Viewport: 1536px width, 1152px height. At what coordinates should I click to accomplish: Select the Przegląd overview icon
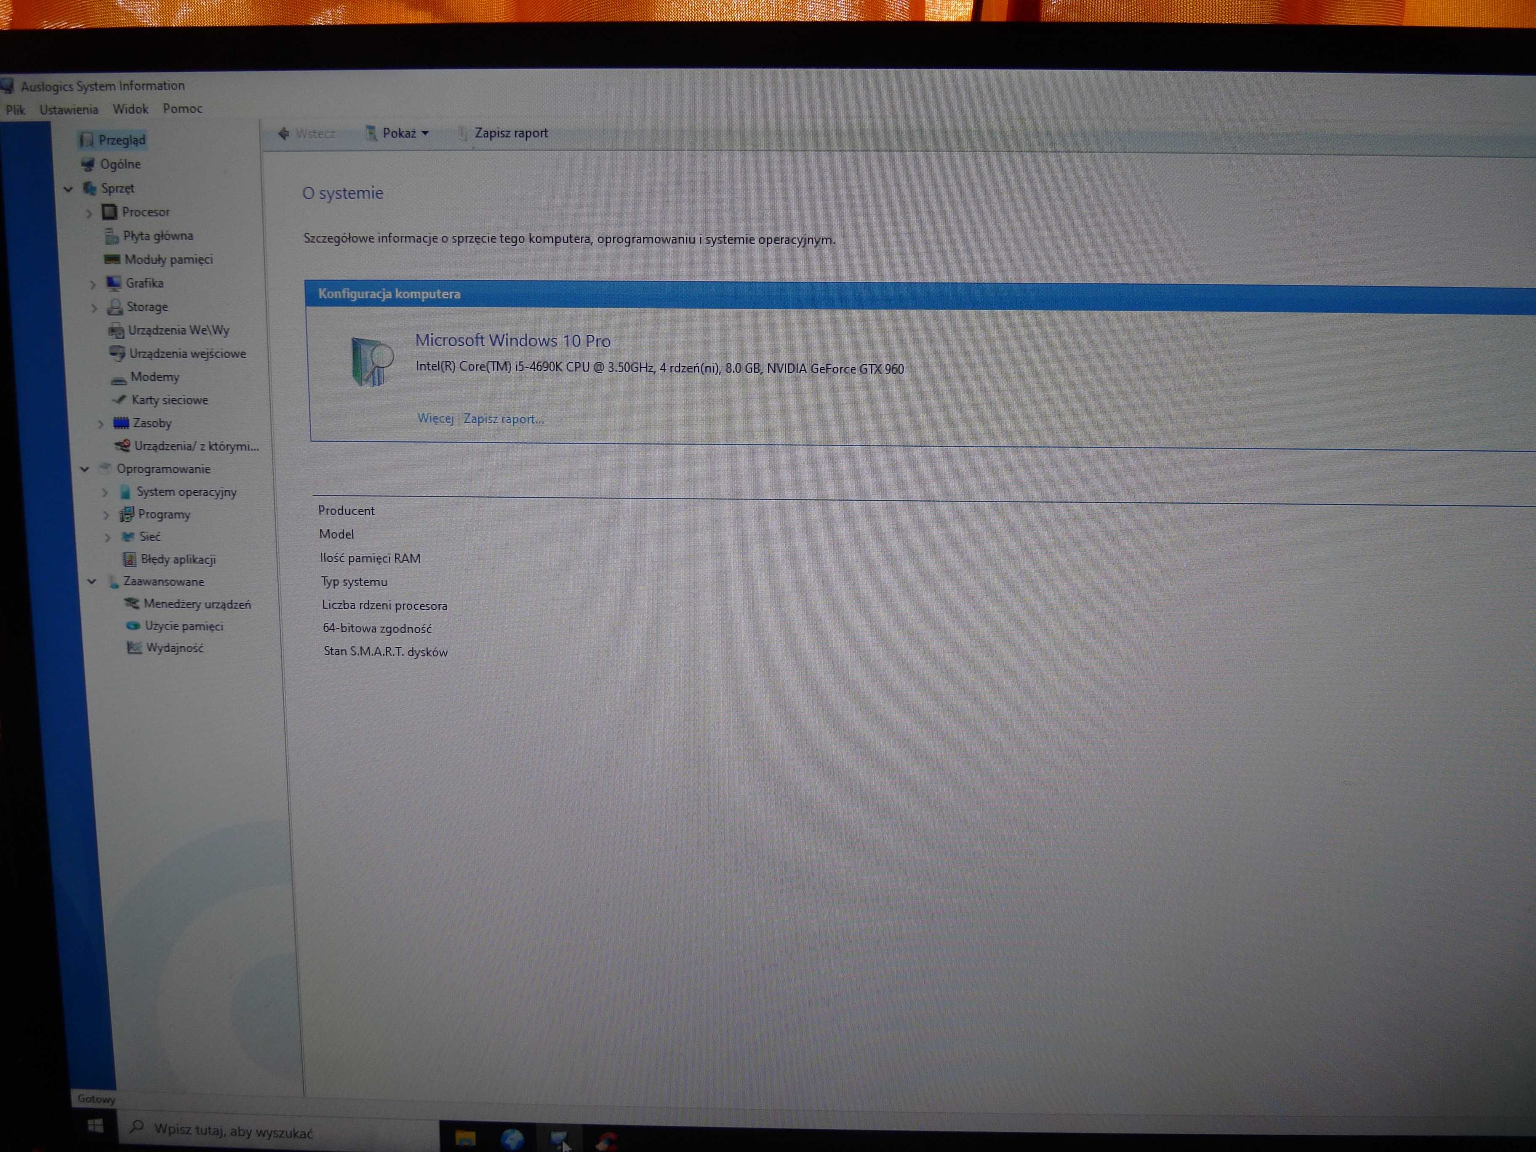[86, 140]
